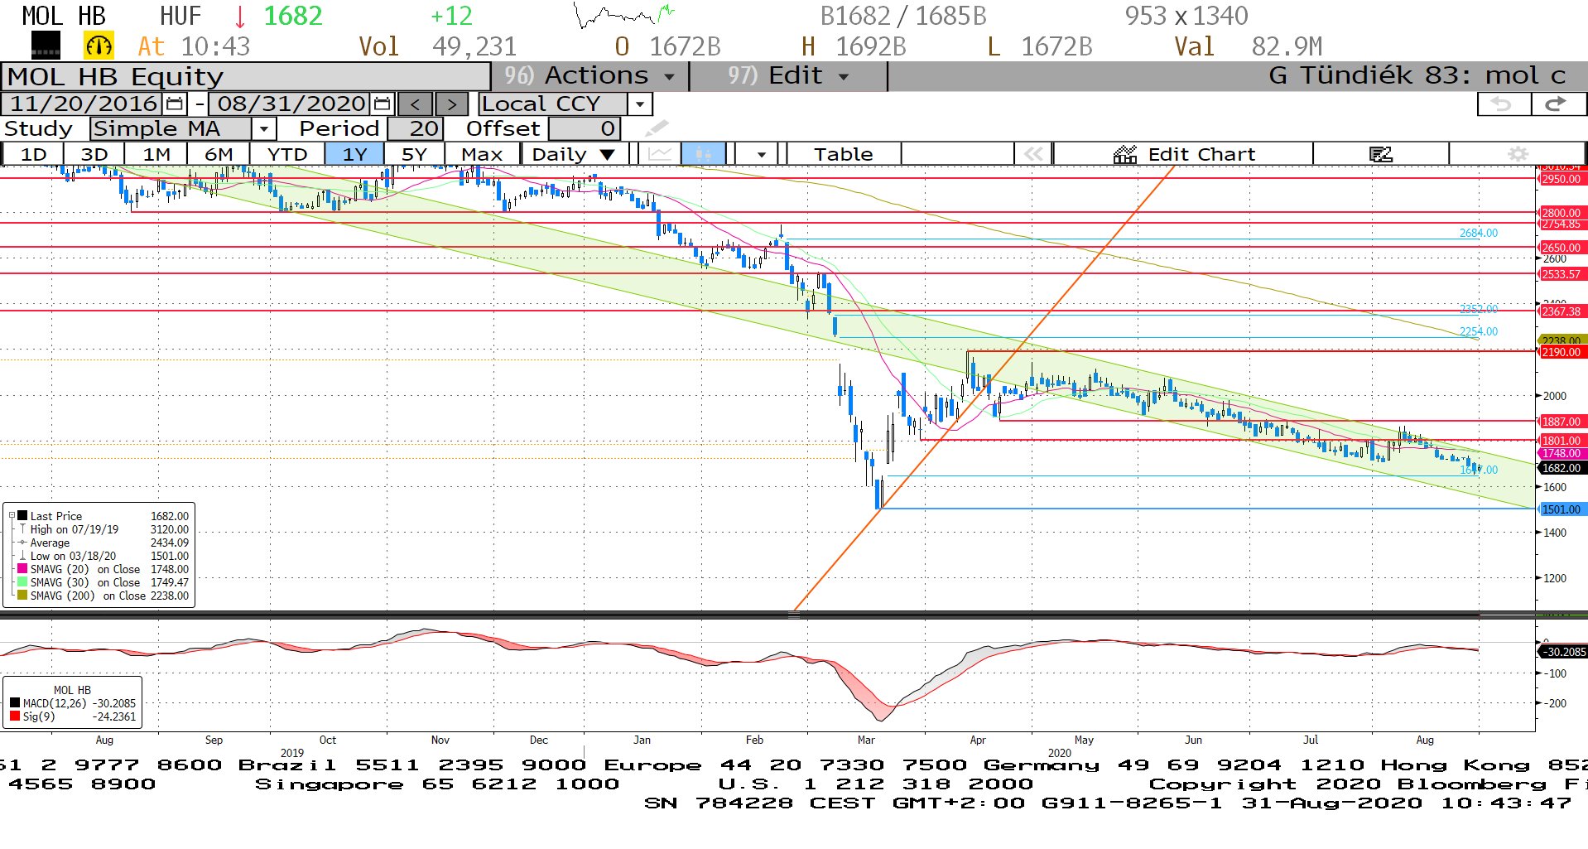This screenshot has height=849, width=1588.
Task: Open the 96) Actions menu
Action: [x=589, y=76]
